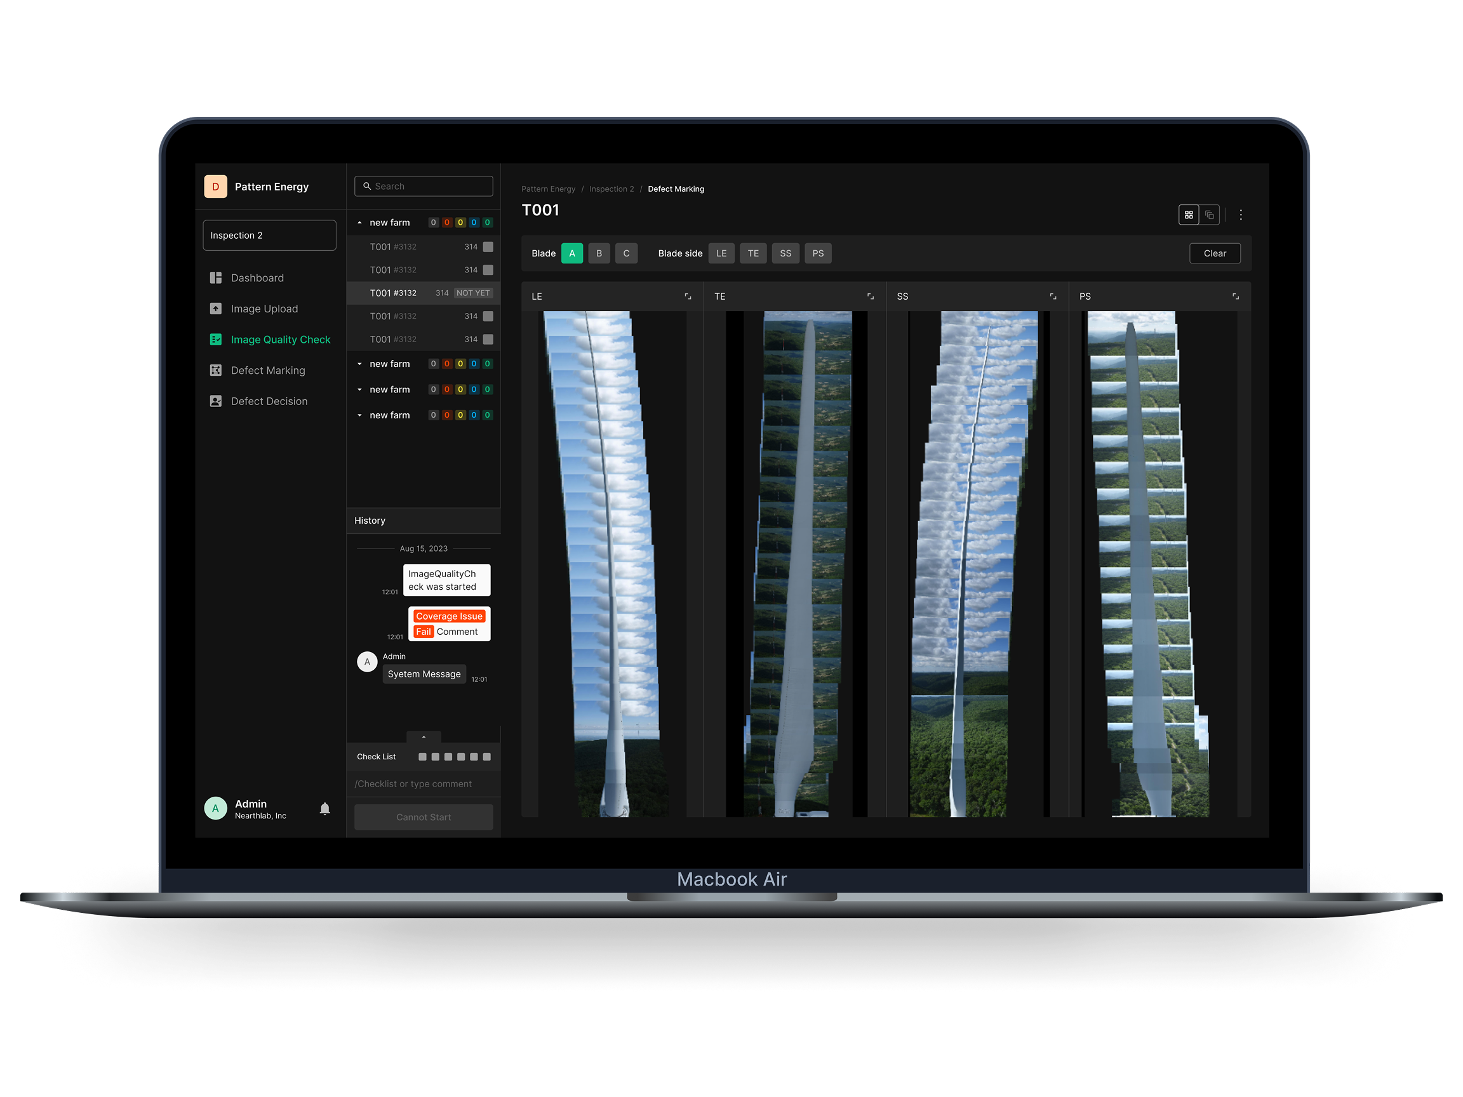Expand the SS panel to fullscreen
1463x1097 pixels.
1053,296
